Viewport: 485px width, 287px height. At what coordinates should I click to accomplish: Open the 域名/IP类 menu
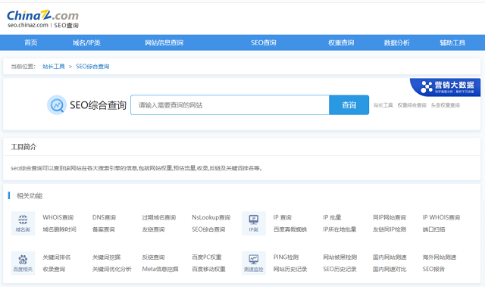[x=86, y=42]
